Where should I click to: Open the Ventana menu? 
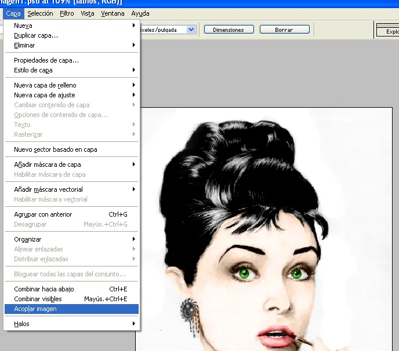point(113,13)
